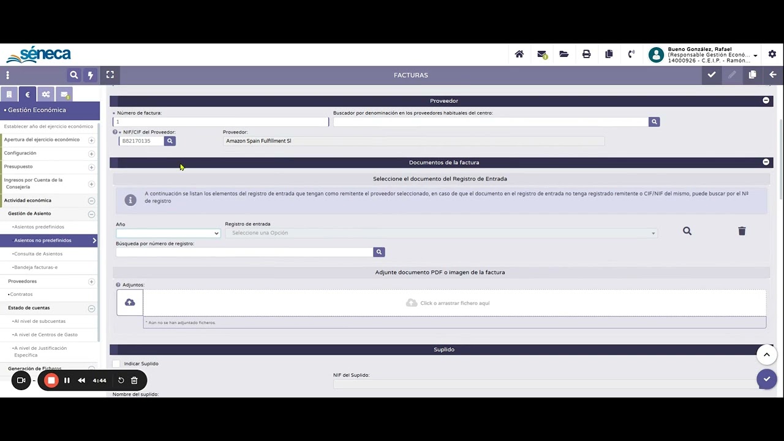Click the magnifier next to Registro de entrada
Viewport: 784px width, 441px height.
click(687, 231)
